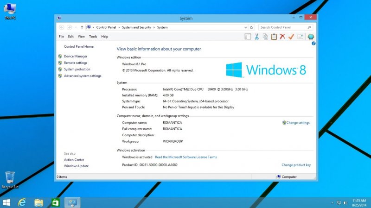Click the 0 items status bar text

[x=62, y=177]
